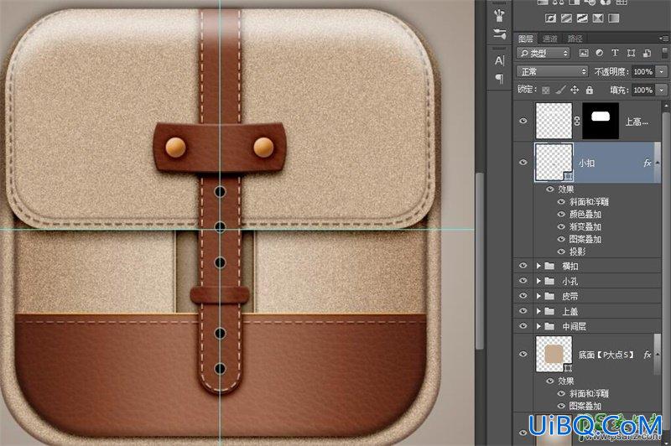Open the 正常 blend mode dropdown
This screenshot has height=446, width=671.
click(553, 71)
